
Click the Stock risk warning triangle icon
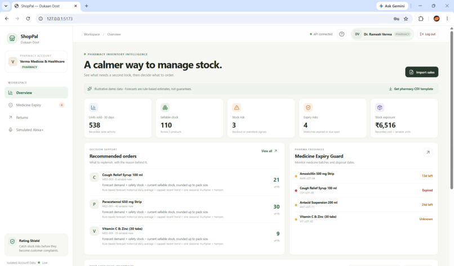[x=237, y=107]
